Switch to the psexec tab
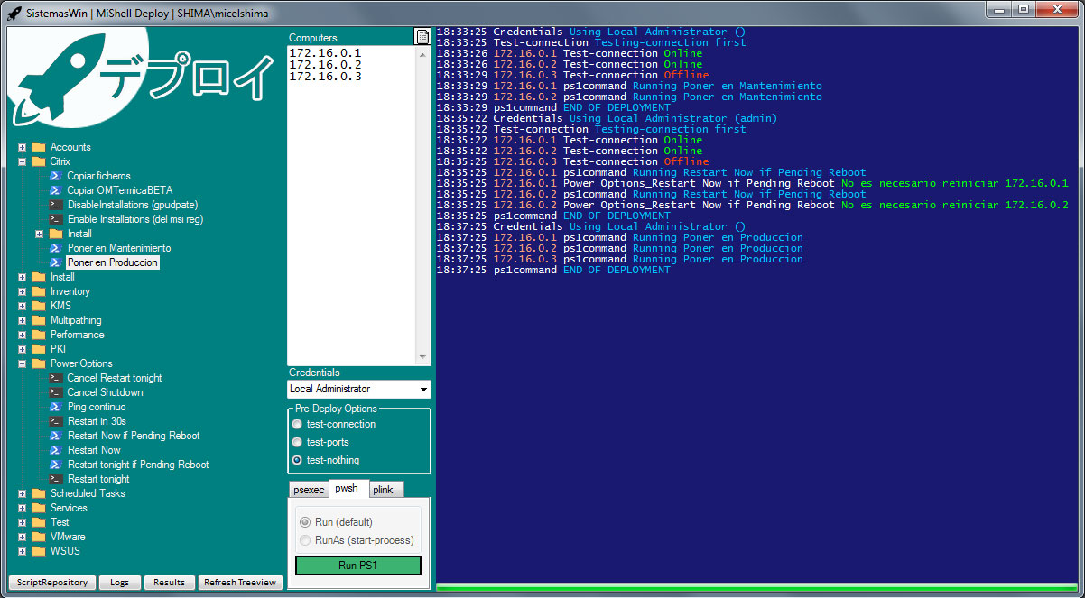 point(309,489)
